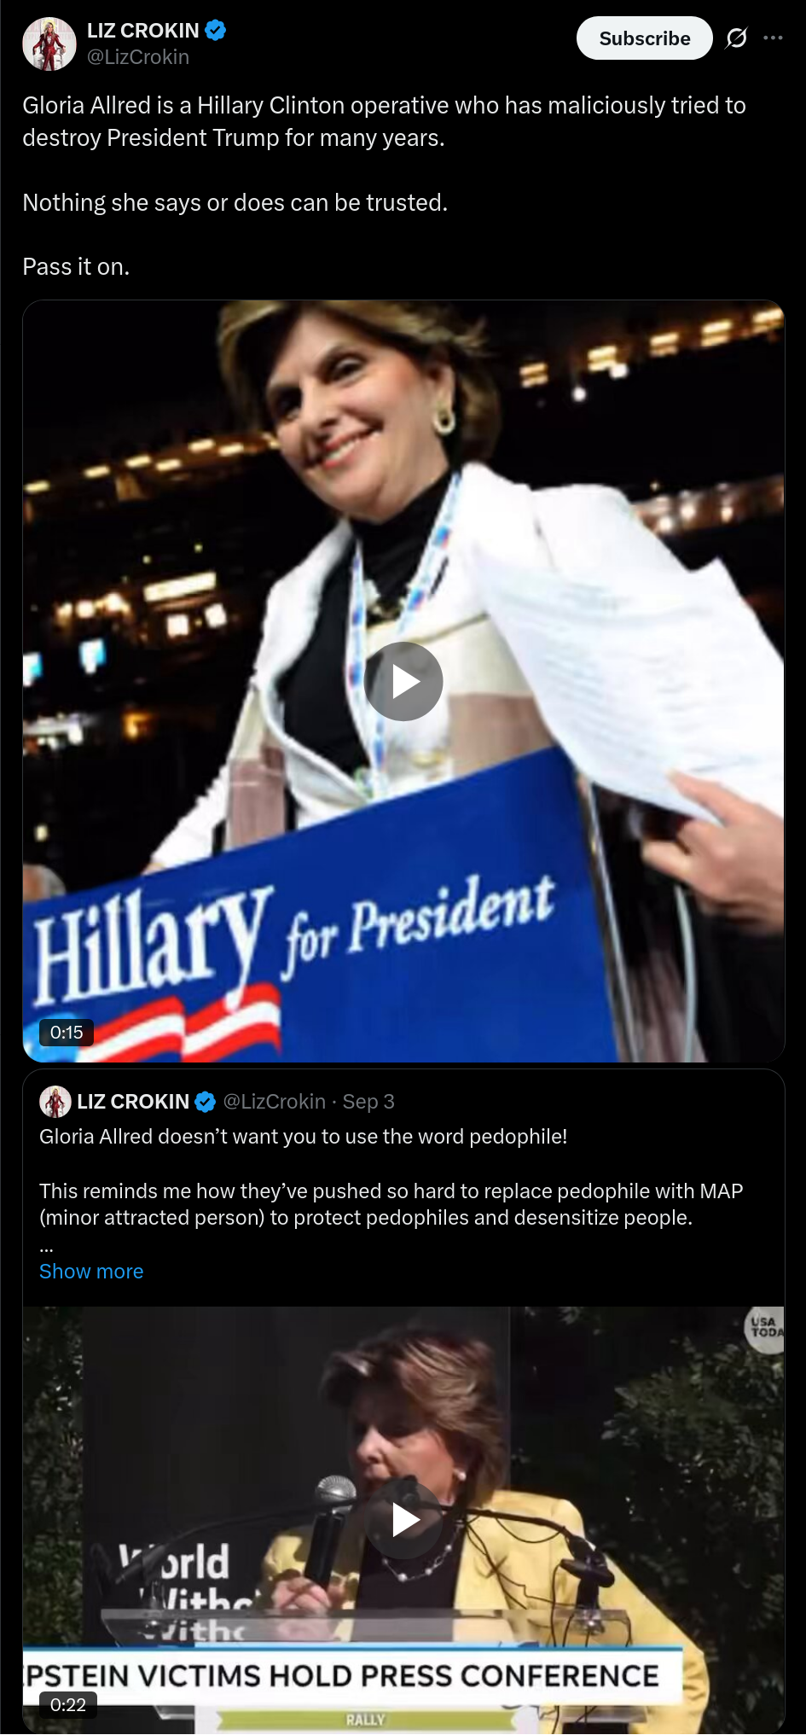
Task: Click the 0:22 duration badge
Action: [x=68, y=1704]
